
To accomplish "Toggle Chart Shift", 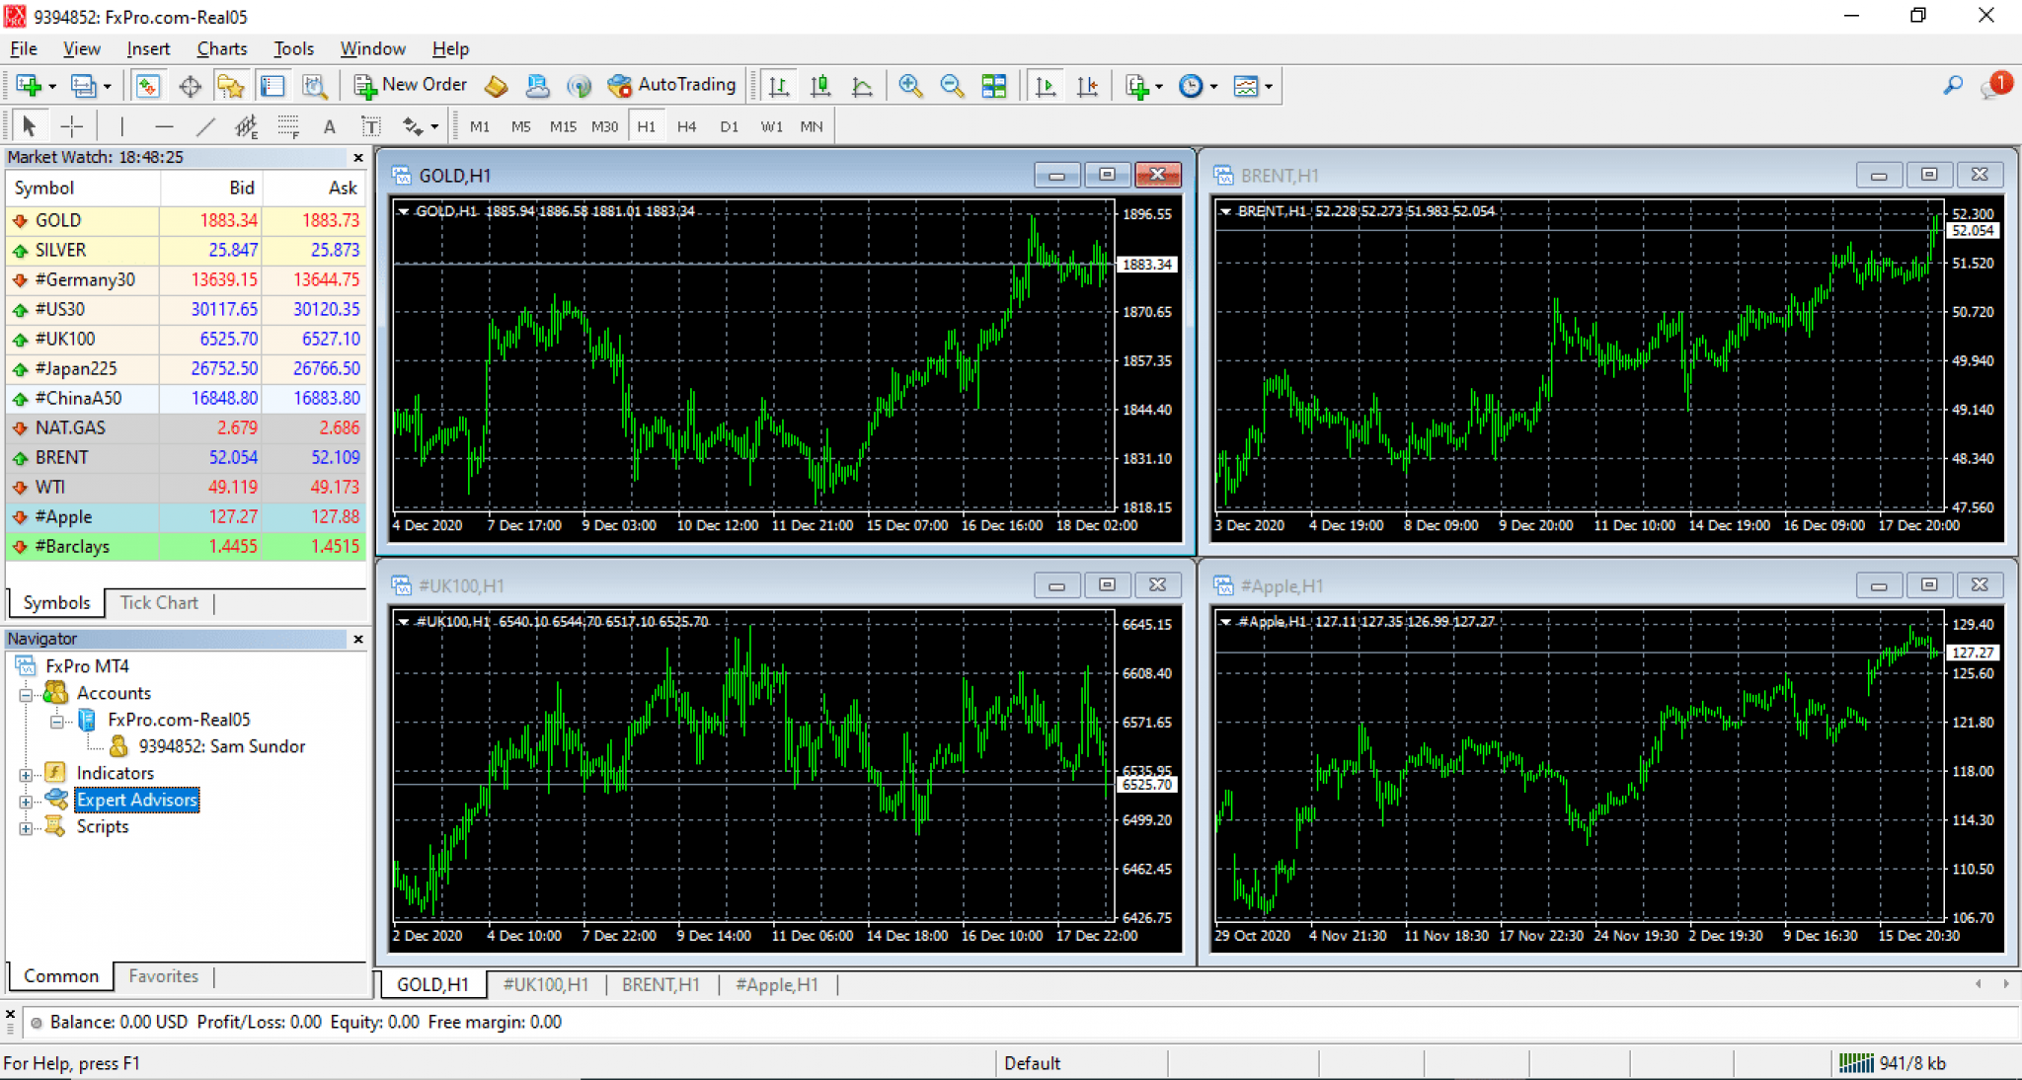I will (1087, 86).
